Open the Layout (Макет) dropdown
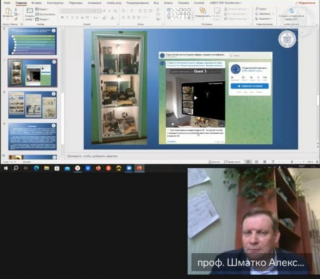This screenshot has width=320, height=279. (42, 9)
